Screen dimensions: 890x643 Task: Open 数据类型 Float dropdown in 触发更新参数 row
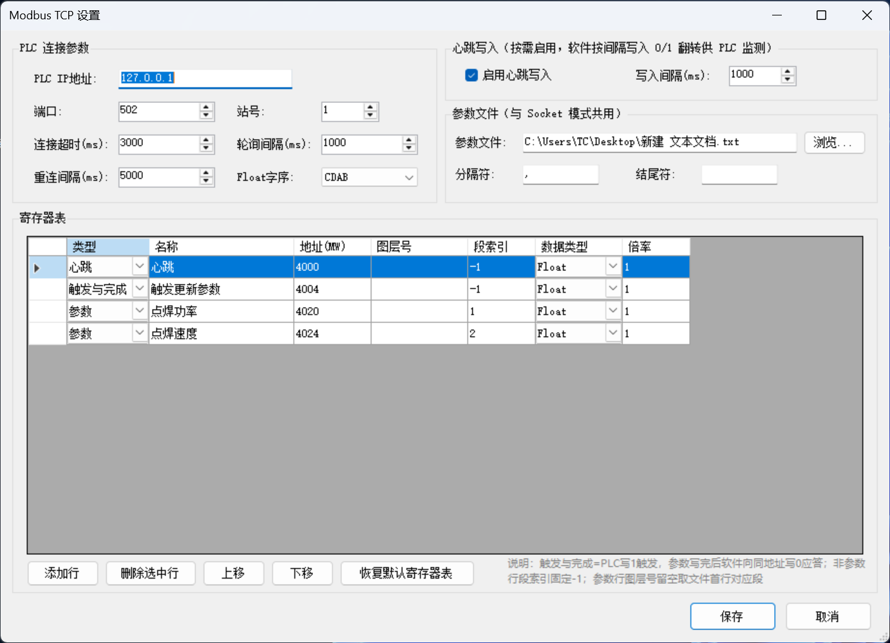(613, 289)
